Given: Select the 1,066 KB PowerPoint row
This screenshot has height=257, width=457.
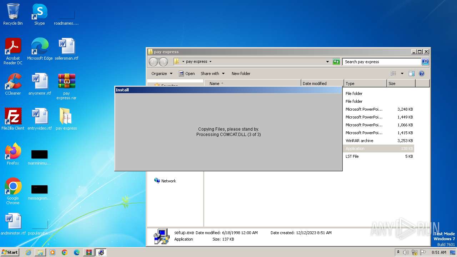Looking at the screenshot, I should 379,125.
